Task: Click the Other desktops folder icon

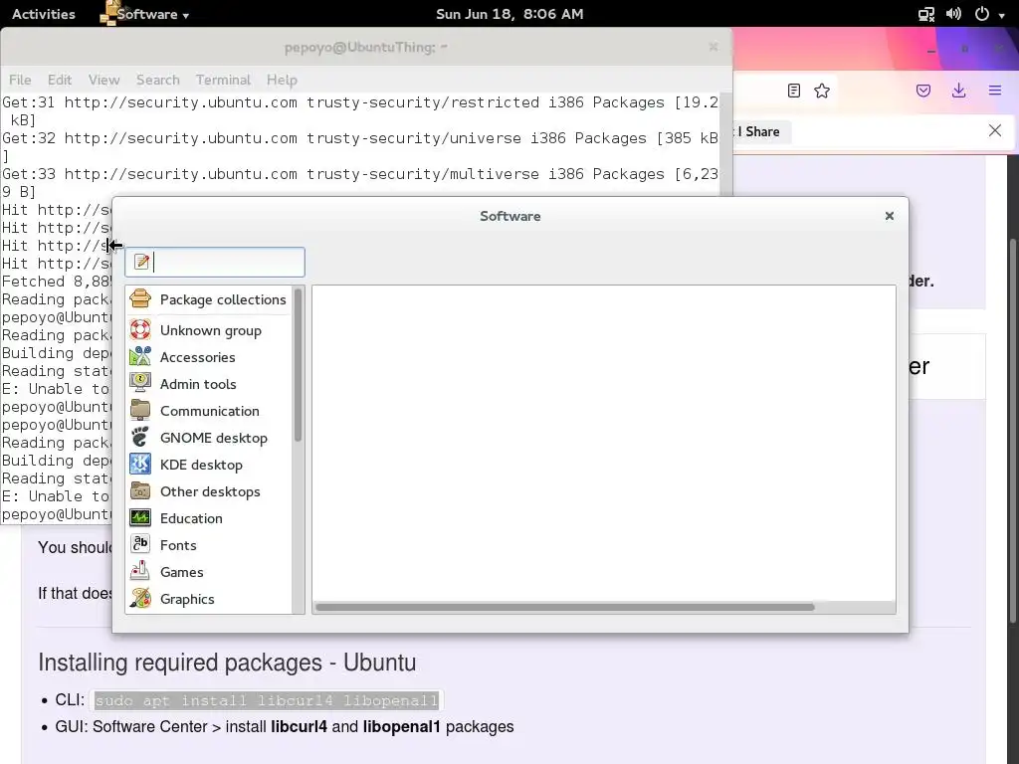Action: click(140, 491)
